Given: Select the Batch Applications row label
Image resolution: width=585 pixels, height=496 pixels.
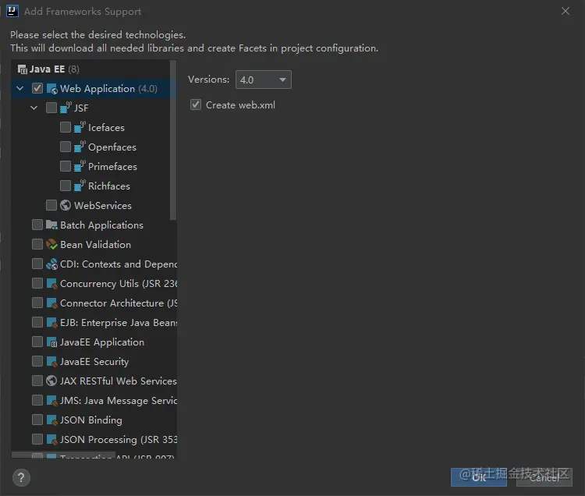Looking at the screenshot, I should 101,225.
